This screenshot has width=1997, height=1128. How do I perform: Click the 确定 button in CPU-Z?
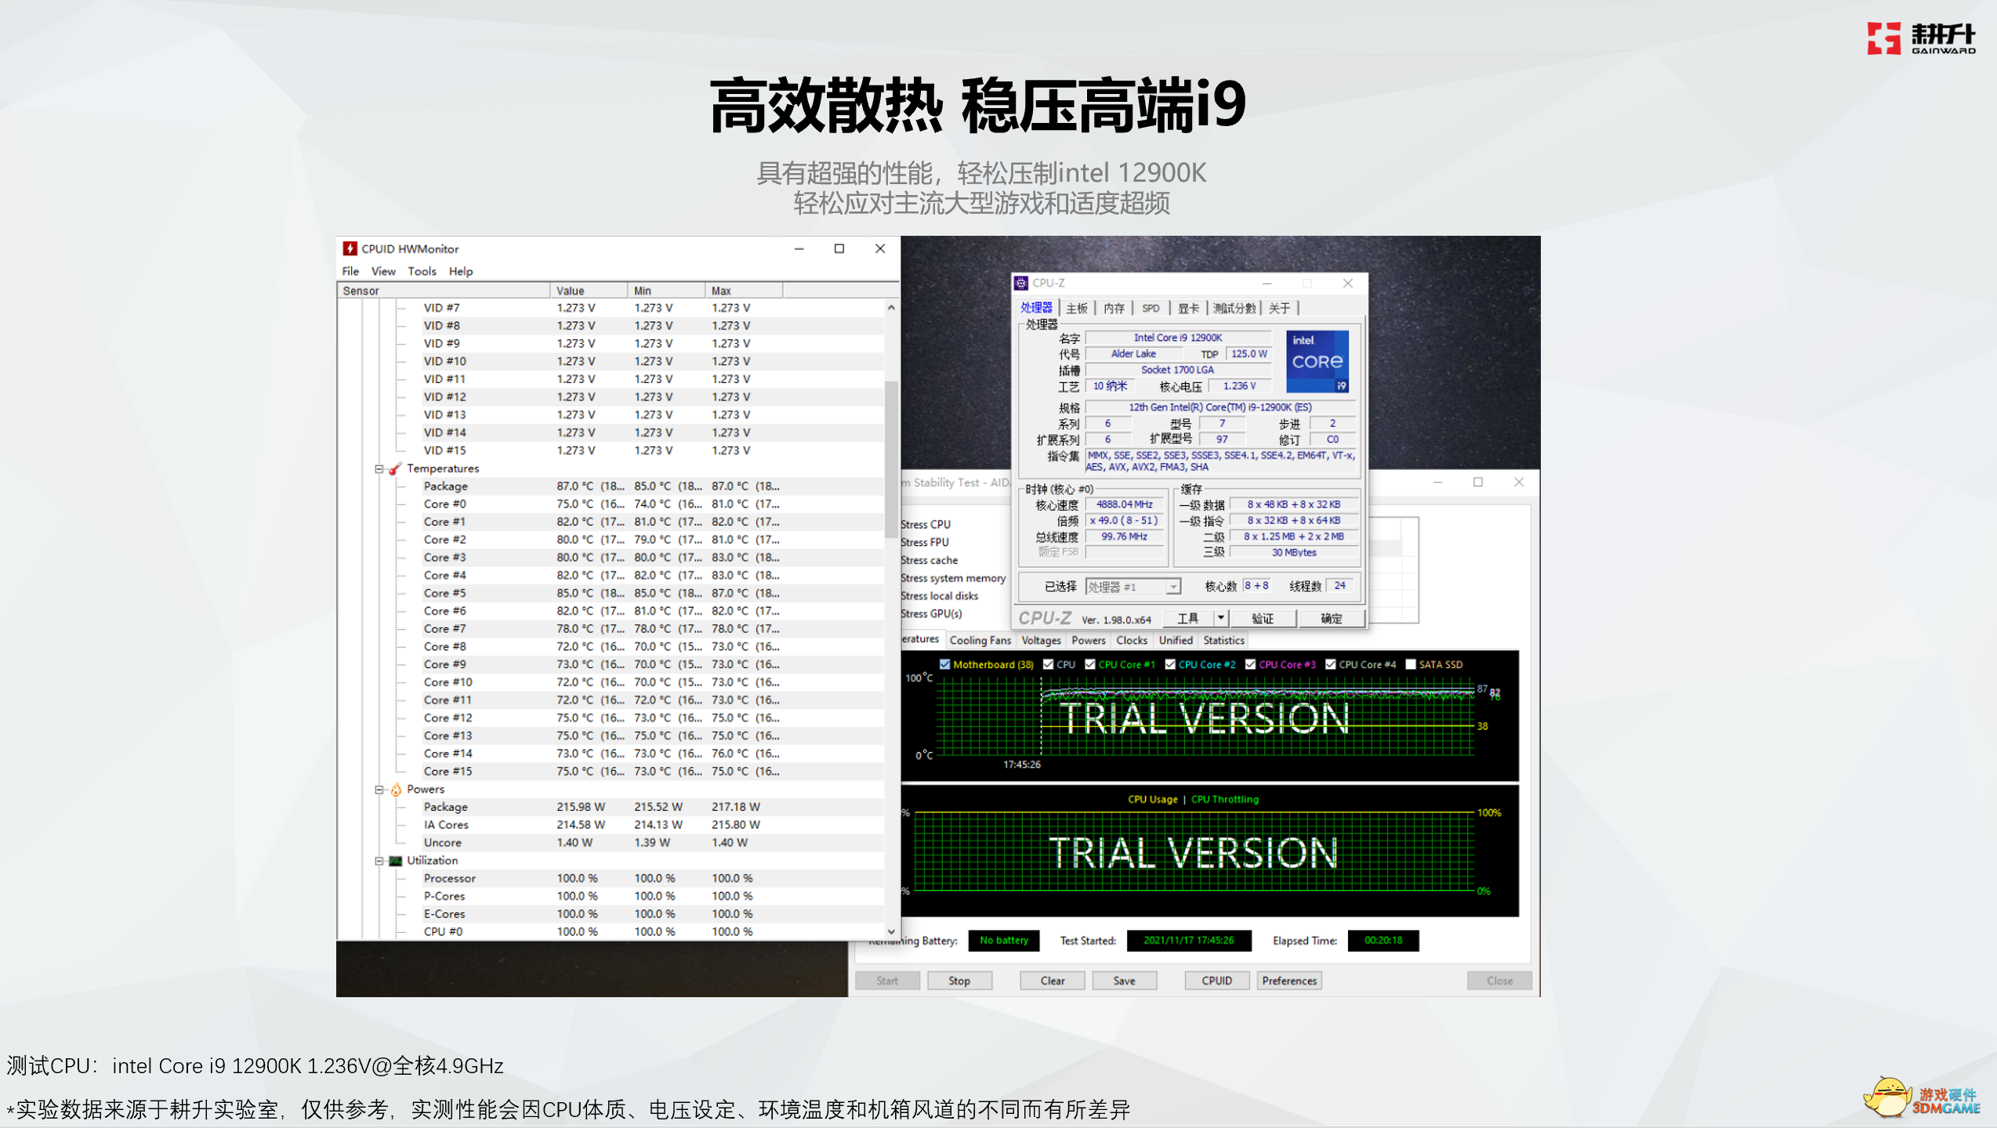(1331, 619)
